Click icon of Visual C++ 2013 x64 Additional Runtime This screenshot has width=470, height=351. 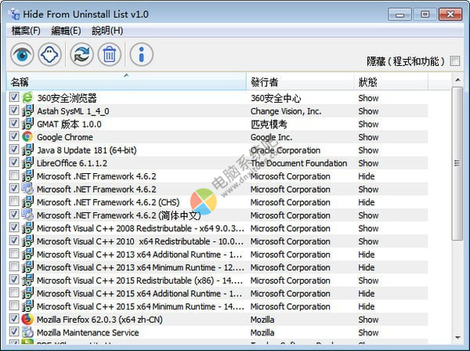[x=27, y=254]
